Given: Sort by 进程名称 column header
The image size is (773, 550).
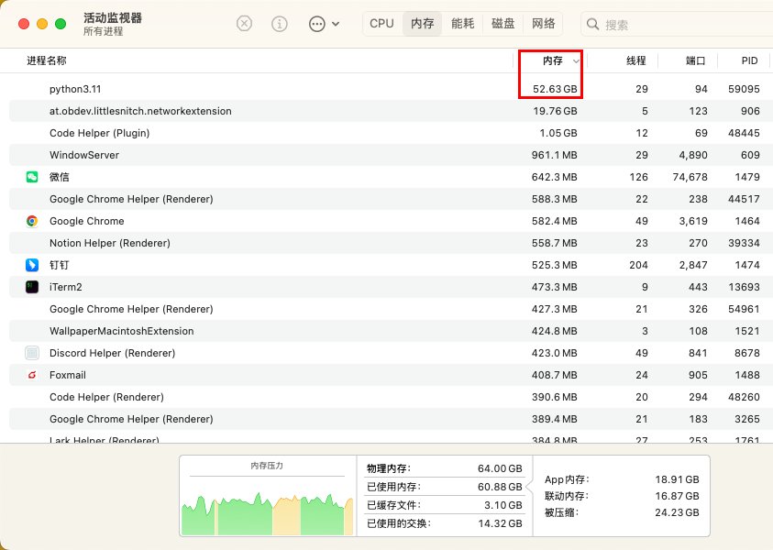Looking at the screenshot, I should 47,60.
